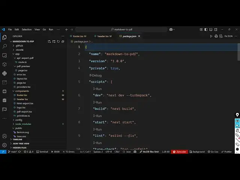Toggle the eye visibility tool in overlay
Image resolution: width=240 pixels, height=180 pixels.
[237, 121]
